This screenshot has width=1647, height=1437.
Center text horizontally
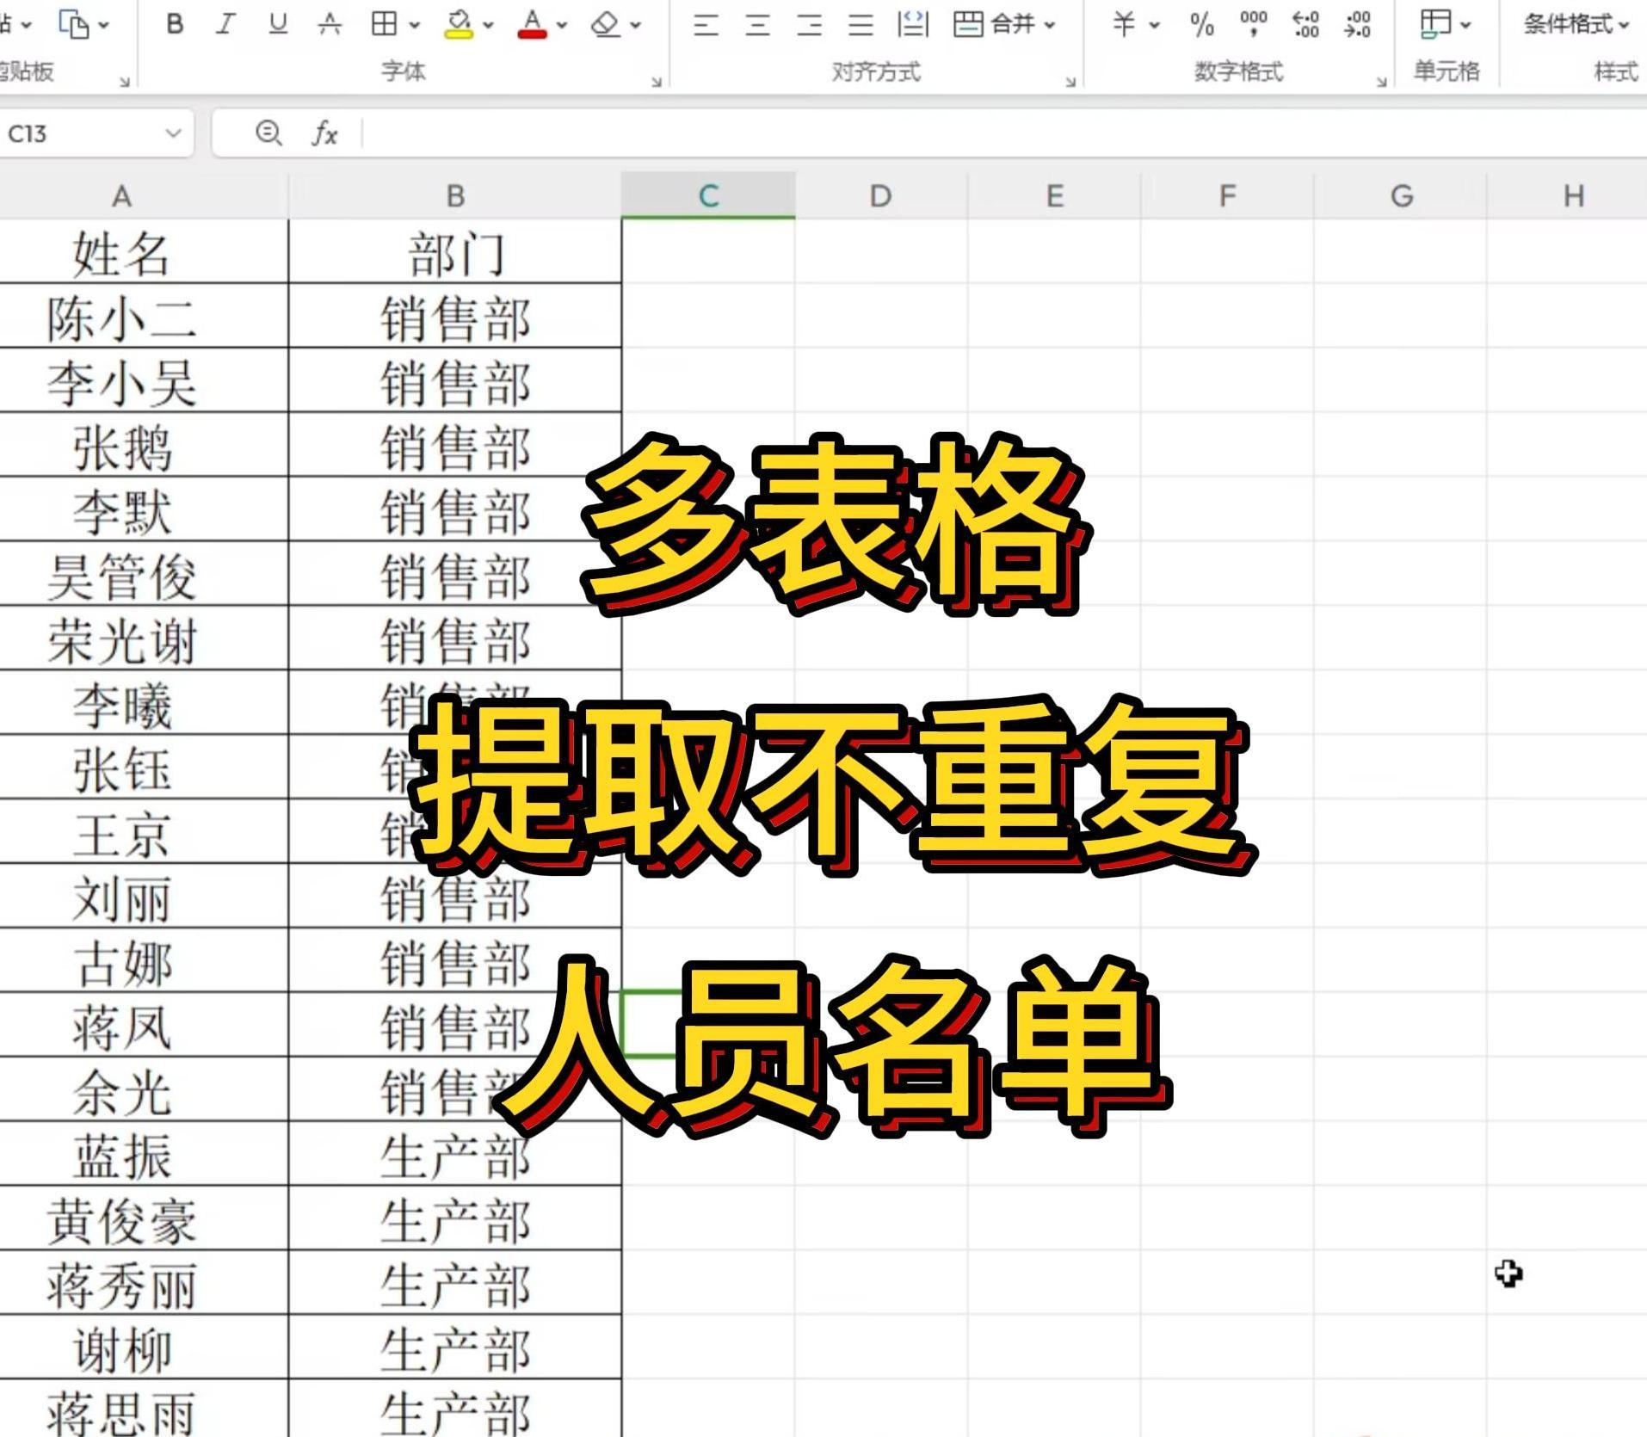tap(757, 25)
